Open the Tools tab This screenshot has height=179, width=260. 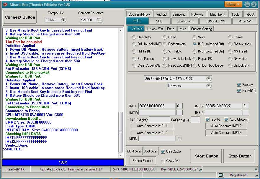pyautogui.click(x=235, y=14)
